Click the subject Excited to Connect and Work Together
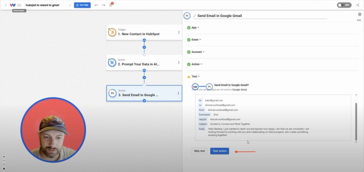The height and width of the screenshot is (172, 364). click(230, 124)
